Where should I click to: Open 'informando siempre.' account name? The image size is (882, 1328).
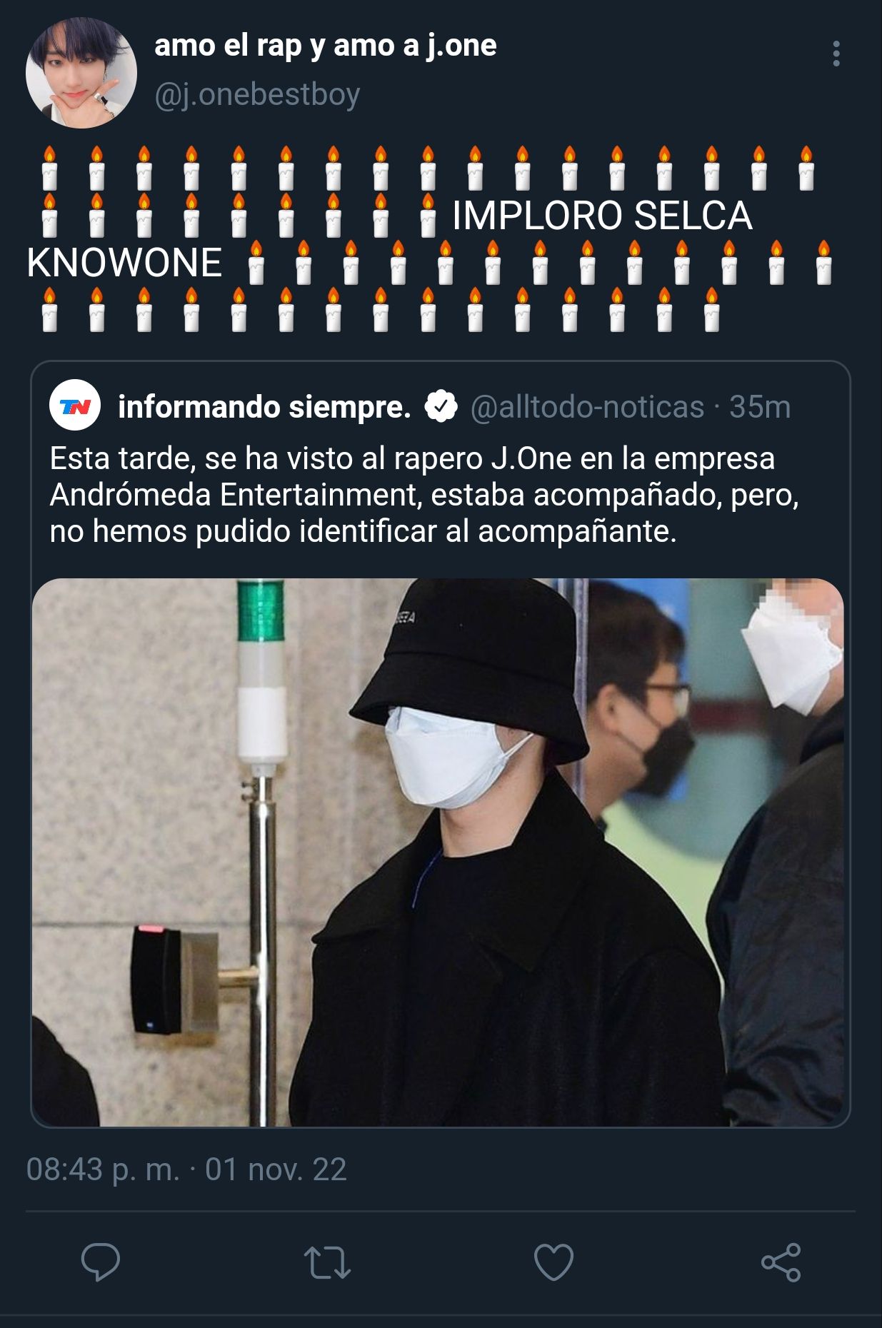point(264,407)
